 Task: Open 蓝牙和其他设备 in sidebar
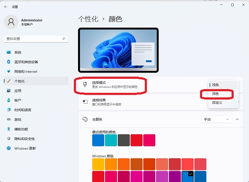pos(26,62)
